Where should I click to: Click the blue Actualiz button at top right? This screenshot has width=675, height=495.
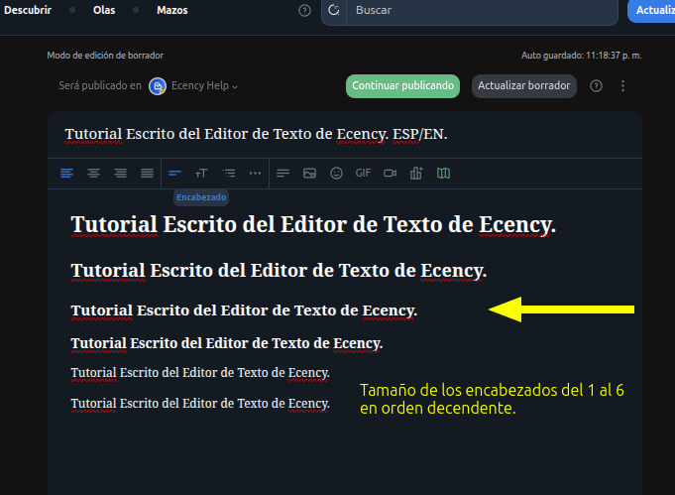coord(651,10)
